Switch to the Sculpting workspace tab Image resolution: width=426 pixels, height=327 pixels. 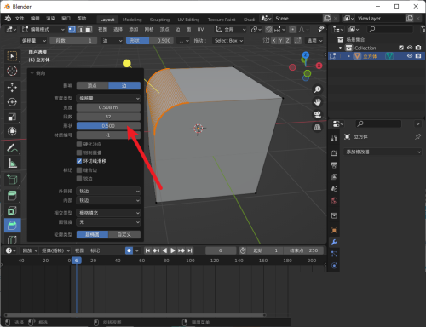coord(159,20)
